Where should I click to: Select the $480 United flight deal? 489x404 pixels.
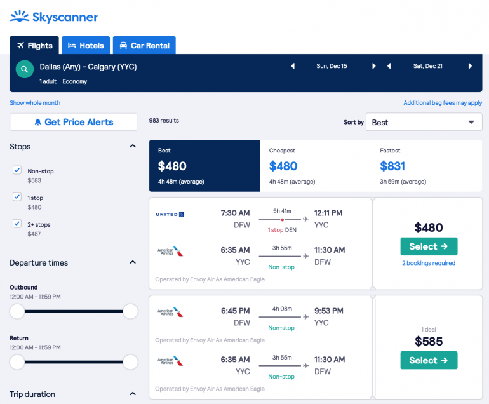click(x=429, y=246)
